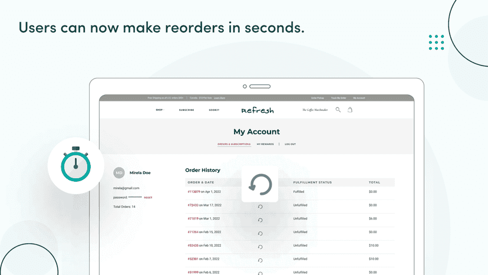The image size is (488, 275).
Task: Click the Total Orders: 14 text
Action: coord(124,207)
